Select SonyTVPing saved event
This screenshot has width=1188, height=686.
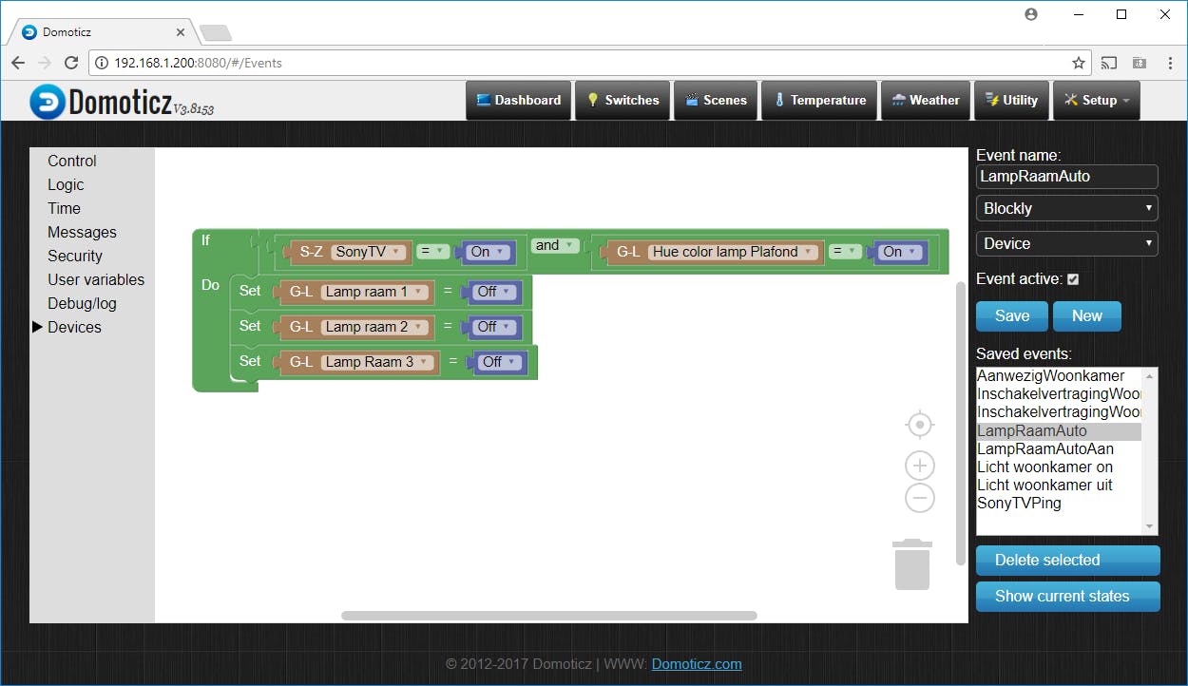coord(1059,503)
